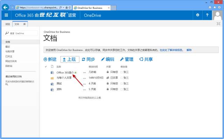Viewport: 224px width, 139px height.
Task: Open a new blank browser tab
Action: (114, 8)
